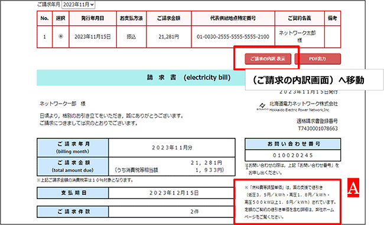The image size is (384, 225).
Task: Click the due date value 2023年12月15日
Action: point(174,193)
